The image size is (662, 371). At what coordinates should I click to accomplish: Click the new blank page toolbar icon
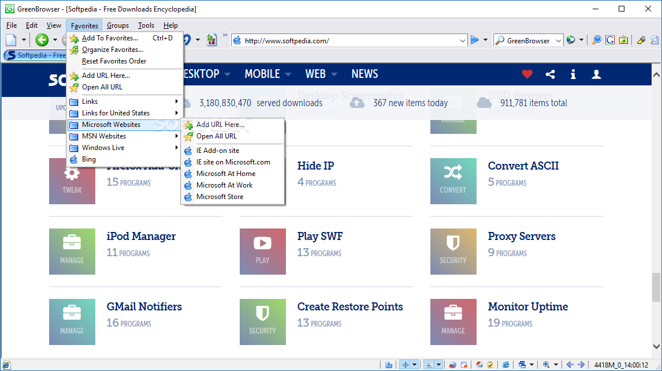(x=12, y=40)
